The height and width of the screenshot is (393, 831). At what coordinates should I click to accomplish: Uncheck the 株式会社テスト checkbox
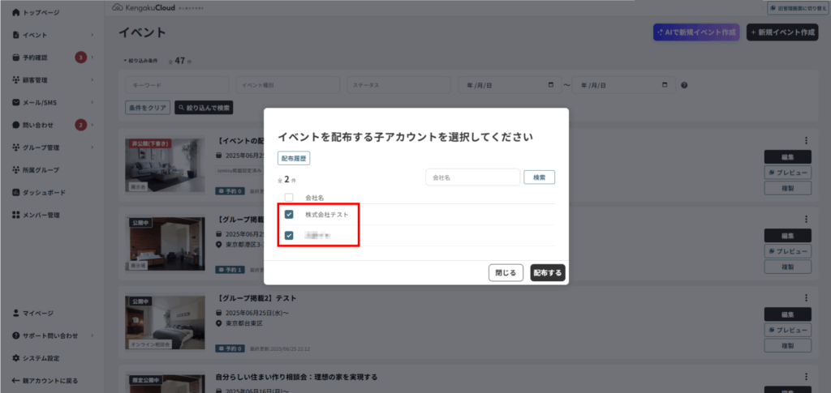(289, 215)
